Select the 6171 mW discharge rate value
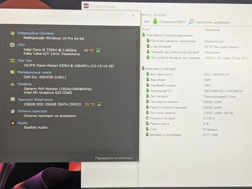 point(210,135)
